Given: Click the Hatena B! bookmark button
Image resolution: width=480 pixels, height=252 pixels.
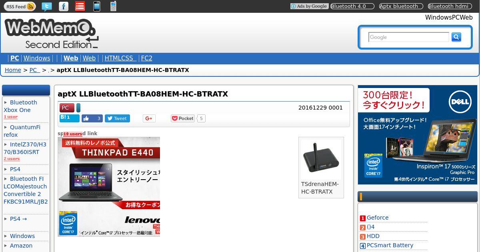Looking at the screenshot, I should [69, 118].
